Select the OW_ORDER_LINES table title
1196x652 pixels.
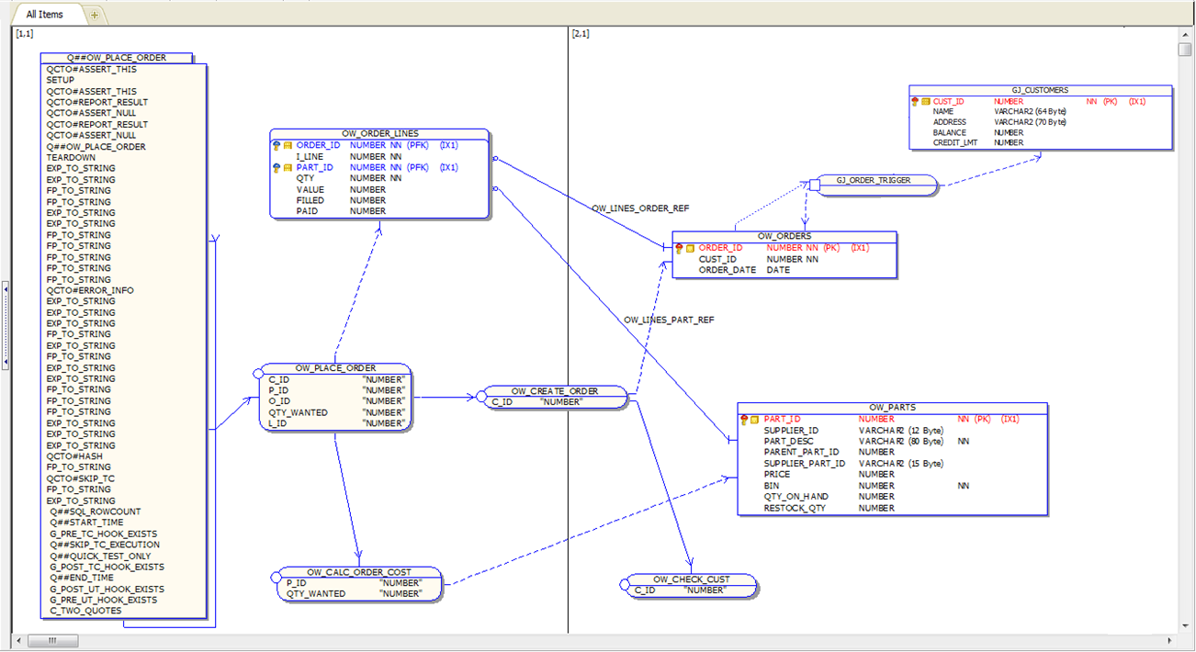tap(379, 134)
